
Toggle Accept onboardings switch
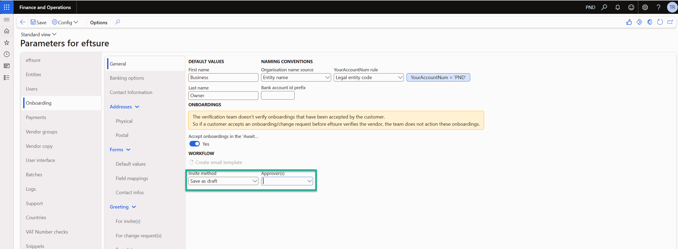(x=194, y=144)
